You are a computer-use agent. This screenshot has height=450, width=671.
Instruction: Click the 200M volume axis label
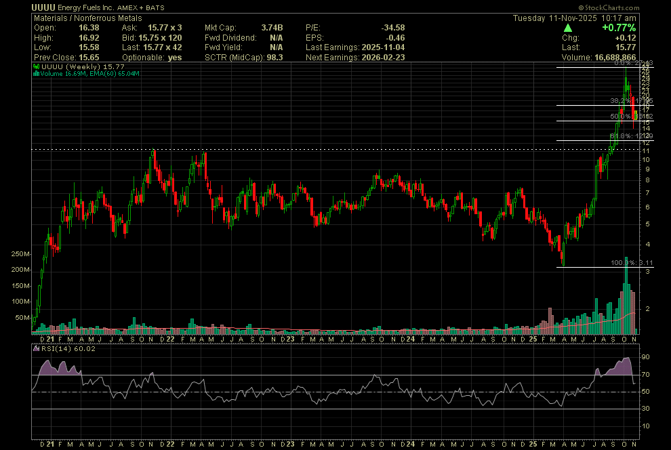tap(20, 270)
